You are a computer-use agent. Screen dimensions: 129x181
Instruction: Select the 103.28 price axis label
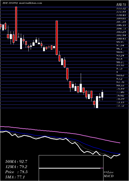(120, 32)
